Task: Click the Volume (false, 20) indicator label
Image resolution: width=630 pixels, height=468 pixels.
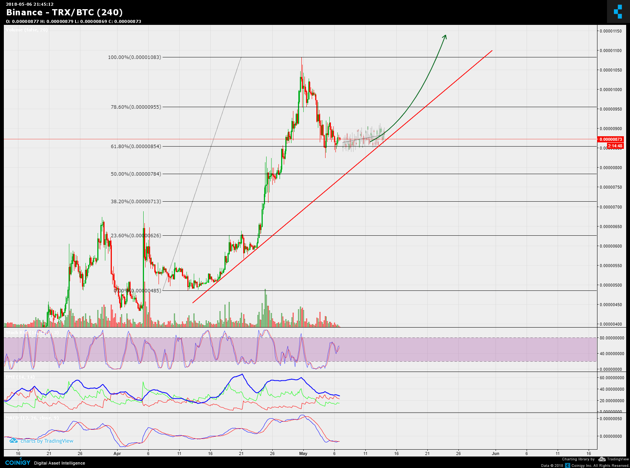Action: (27, 30)
